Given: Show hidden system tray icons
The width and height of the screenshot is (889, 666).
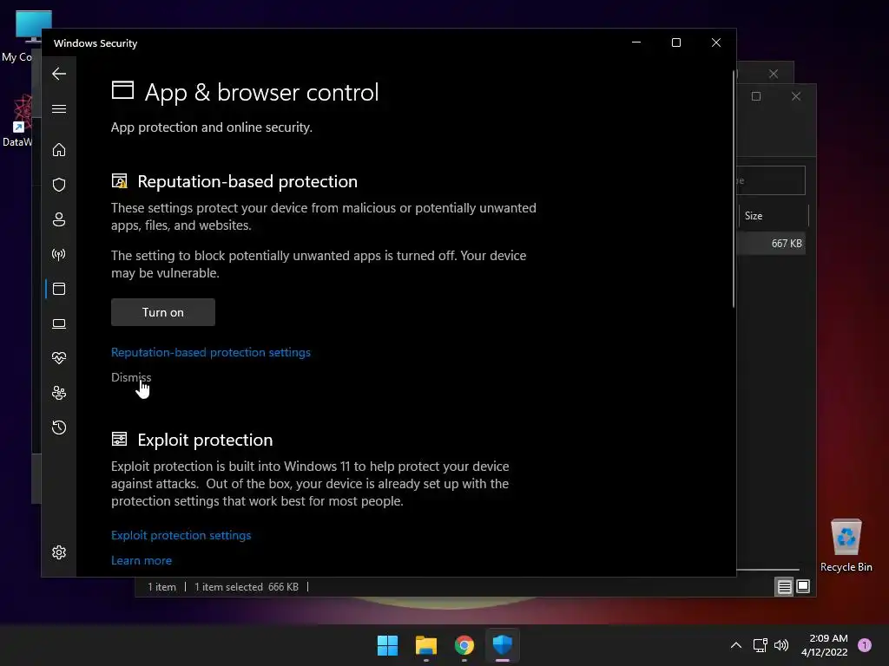Looking at the screenshot, I should pos(736,645).
